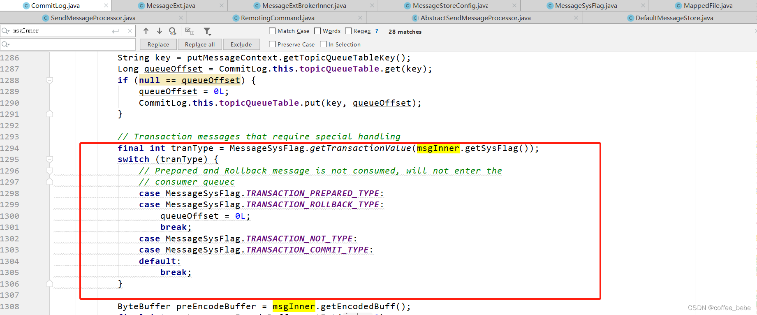Click the select all occurrences icon
This screenshot has width=757, height=315.
pos(190,31)
